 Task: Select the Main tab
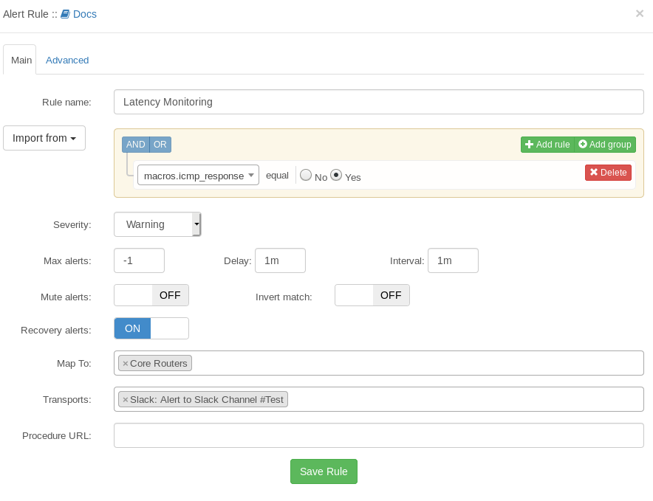click(x=20, y=60)
